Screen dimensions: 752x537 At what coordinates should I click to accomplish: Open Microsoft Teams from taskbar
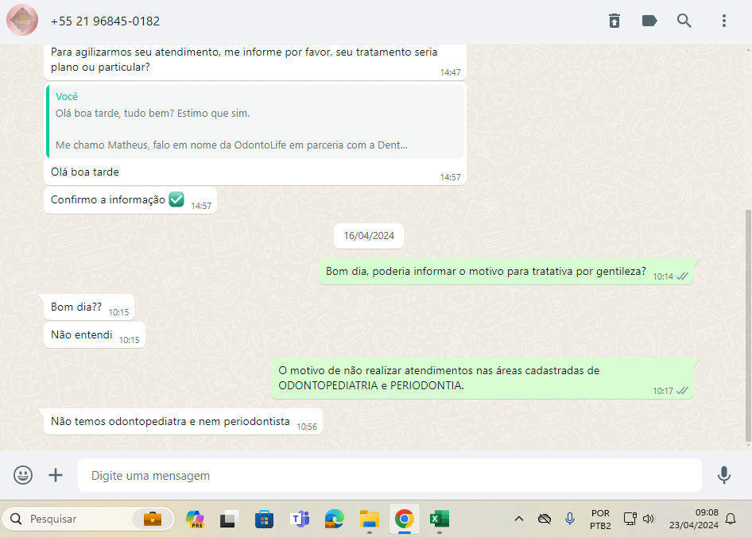point(300,519)
